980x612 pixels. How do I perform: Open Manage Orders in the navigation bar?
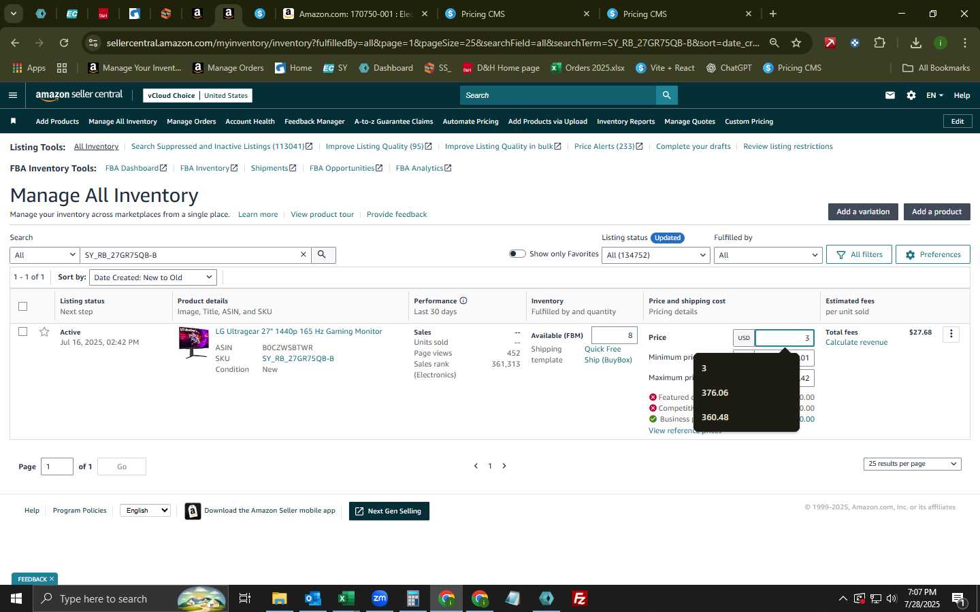point(191,122)
